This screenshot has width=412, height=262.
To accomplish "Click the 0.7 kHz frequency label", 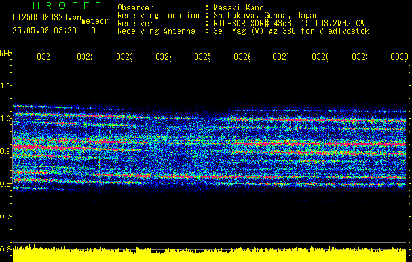I will click(5, 216).
